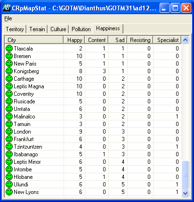This screenshot has width=194, height=202.
Task: Select the smiley icon beside Konigsberg
Action: [9, 71]
